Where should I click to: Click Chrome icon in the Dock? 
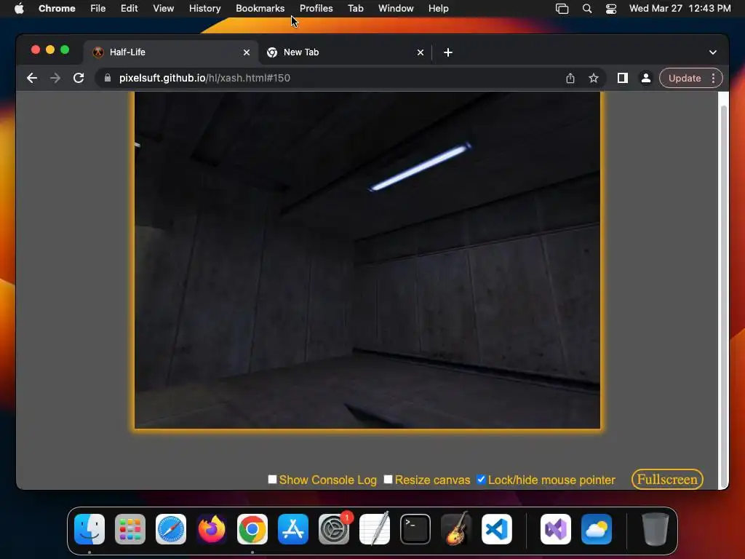(252, 529)
